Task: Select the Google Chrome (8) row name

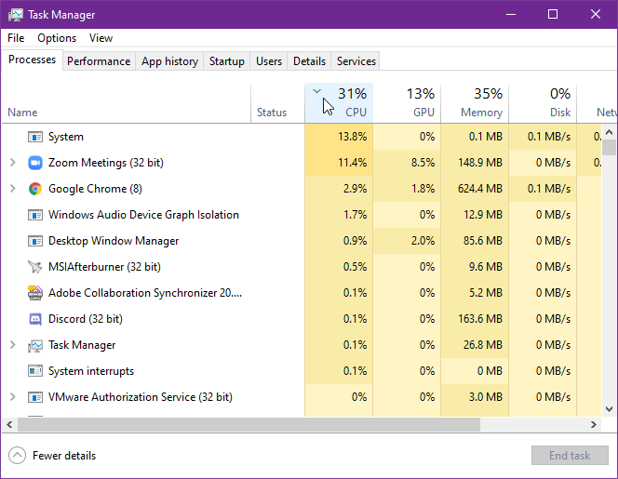Action: [x=95, y=189]
